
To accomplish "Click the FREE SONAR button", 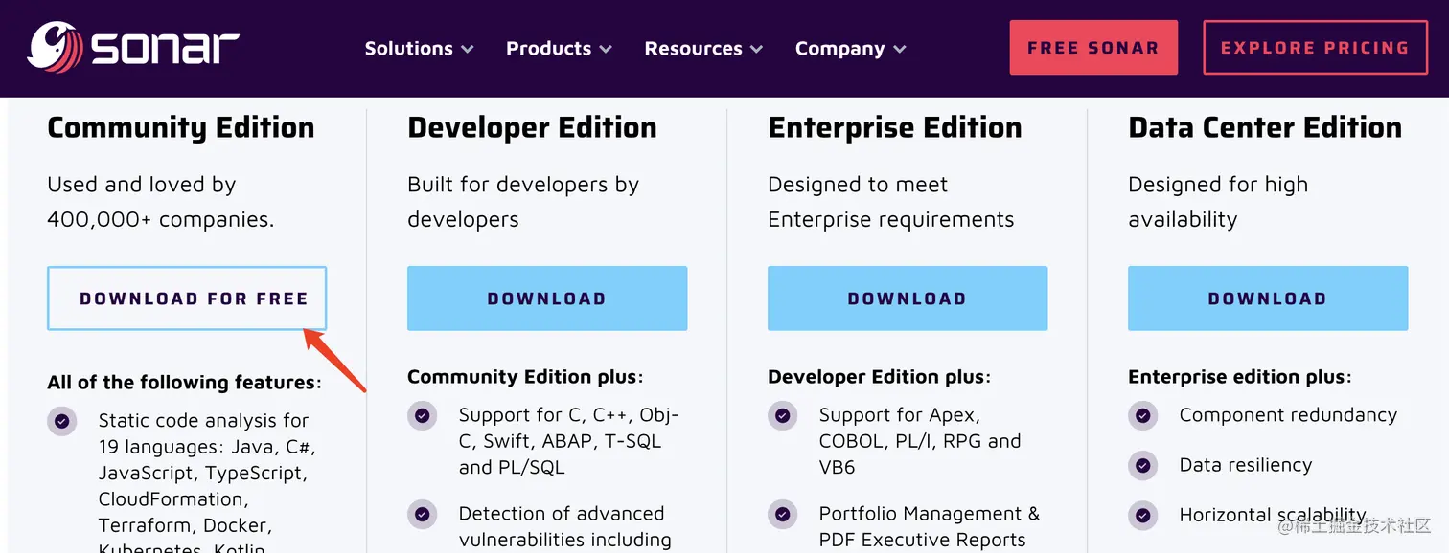I will pyautogui.click(x=1093, y=48).
